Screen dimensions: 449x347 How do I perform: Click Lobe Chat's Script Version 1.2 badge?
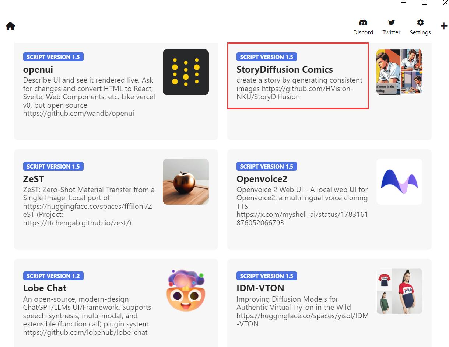point(53,276)
